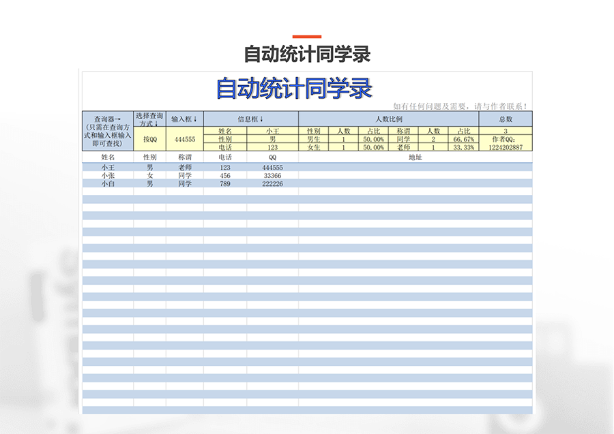Select the 444555 QQ cell in the 小王 row

pos(272,168)
